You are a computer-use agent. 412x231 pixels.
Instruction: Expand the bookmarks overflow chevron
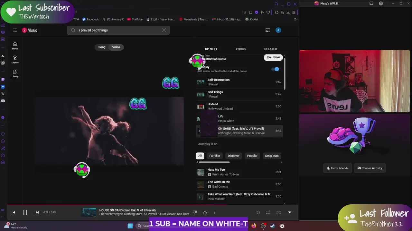295,19
